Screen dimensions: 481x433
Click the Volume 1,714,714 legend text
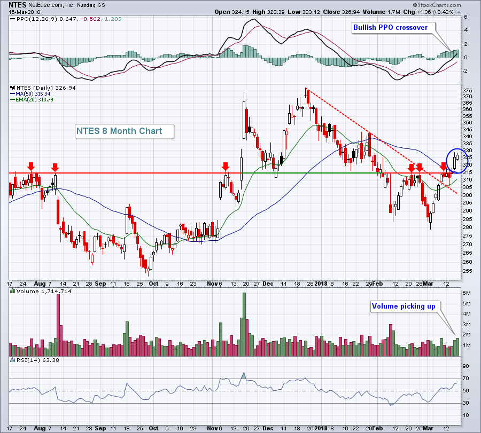point(44,291)
